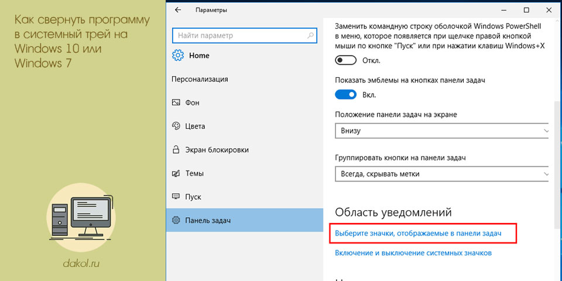Click the Область уведомлений heading
The image size is (562, 281).
(393, 212)
